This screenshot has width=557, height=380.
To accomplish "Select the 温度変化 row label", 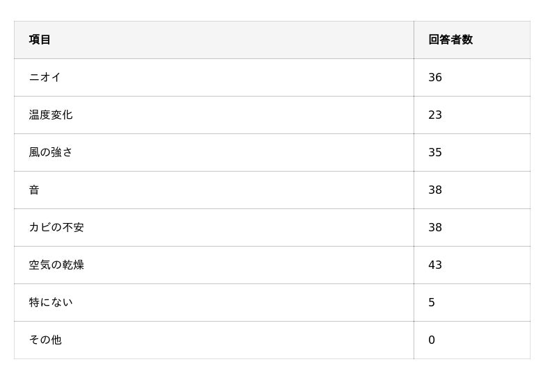I will click(x=51, y=115).
